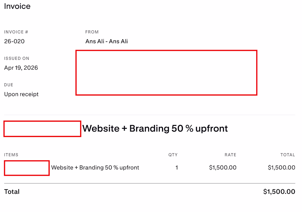Click the ITEMS column header

(x=11, y=155)
